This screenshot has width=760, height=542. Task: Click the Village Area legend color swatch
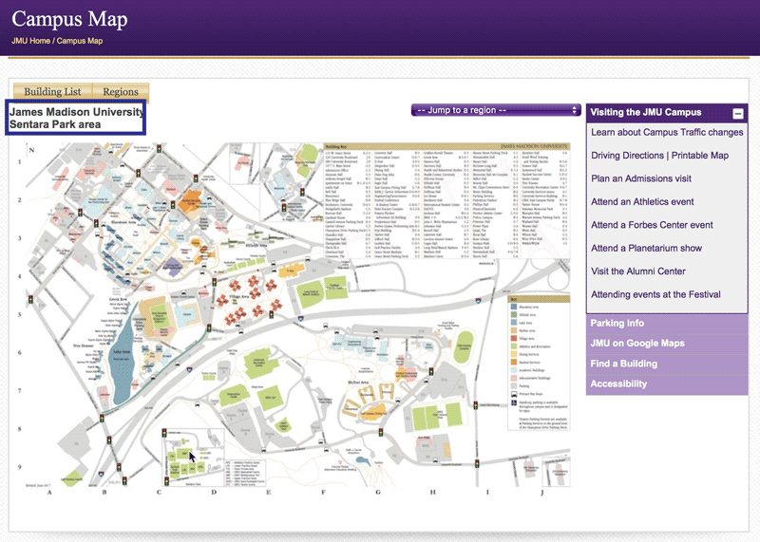[514, 339]
